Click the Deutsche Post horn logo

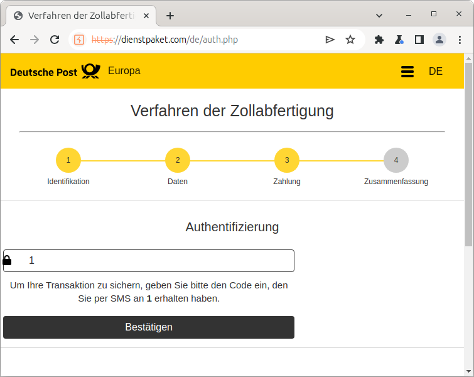pos(90,71)
